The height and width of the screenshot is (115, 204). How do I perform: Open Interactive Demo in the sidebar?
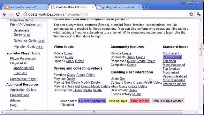(x=21, y=20)
